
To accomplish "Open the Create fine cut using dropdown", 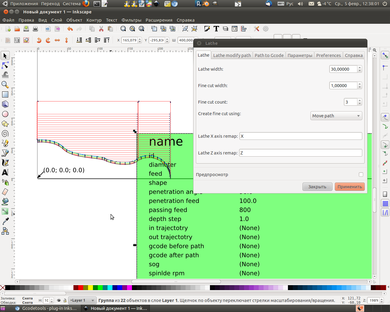I will [x=336, y=116].
